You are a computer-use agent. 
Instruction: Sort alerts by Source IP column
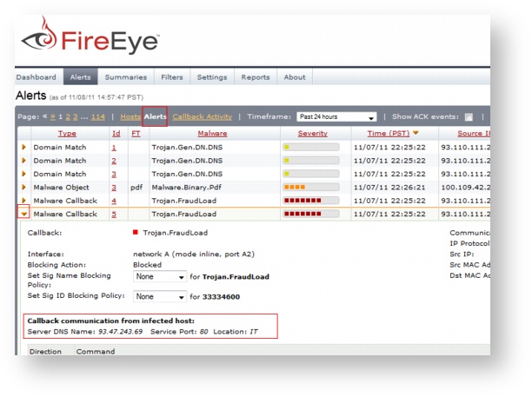pos(474,133)
